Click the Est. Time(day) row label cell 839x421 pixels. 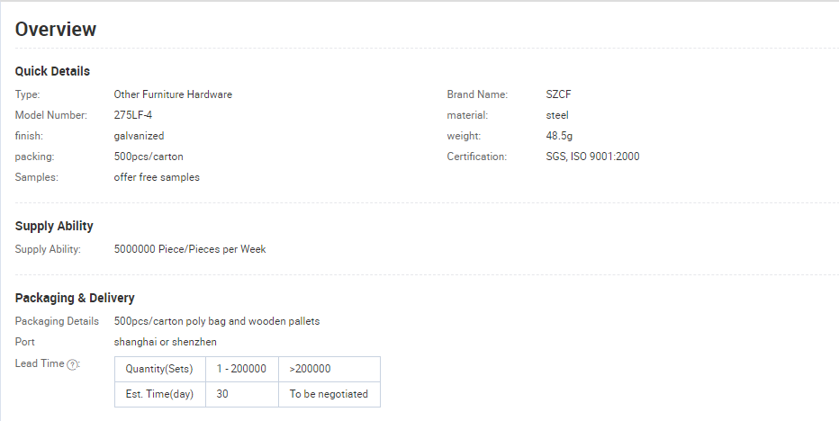pyautogui.click(x=160, y=394)
